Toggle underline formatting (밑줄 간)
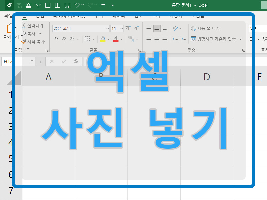 coord(72,39)
